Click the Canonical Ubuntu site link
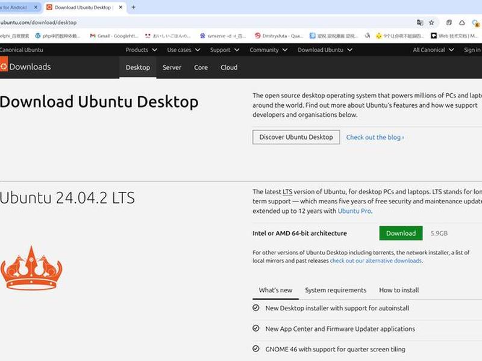 click(22, 50)
